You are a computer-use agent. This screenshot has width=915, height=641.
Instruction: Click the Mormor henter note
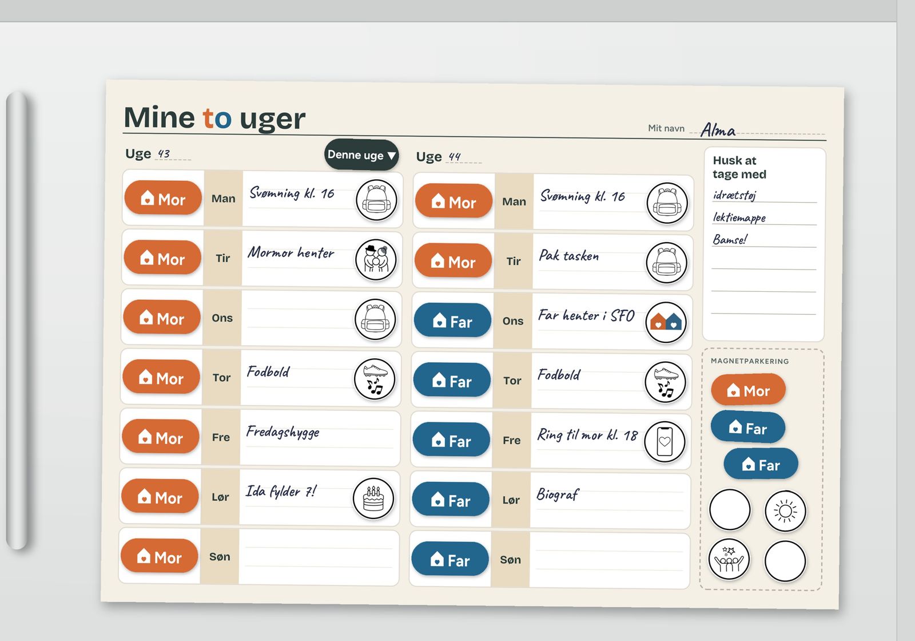point(291,252)
